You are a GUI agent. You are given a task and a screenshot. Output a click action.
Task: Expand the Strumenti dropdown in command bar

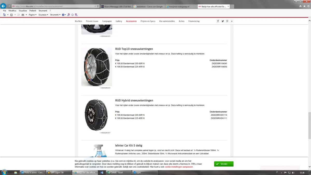[55, 15]
